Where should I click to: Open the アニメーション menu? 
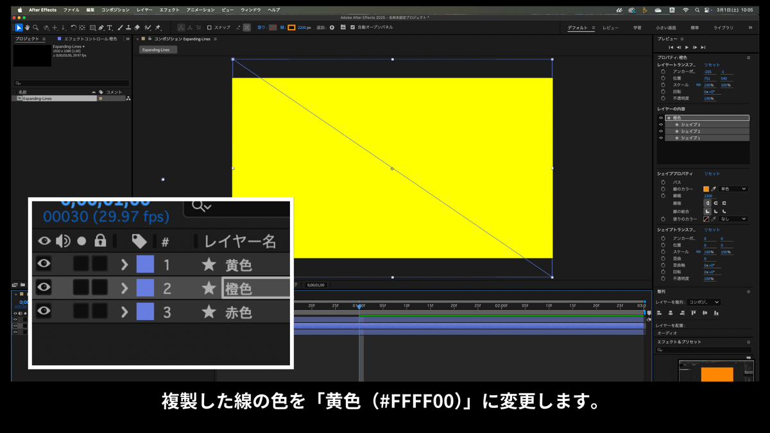click(x=201, y=10)
